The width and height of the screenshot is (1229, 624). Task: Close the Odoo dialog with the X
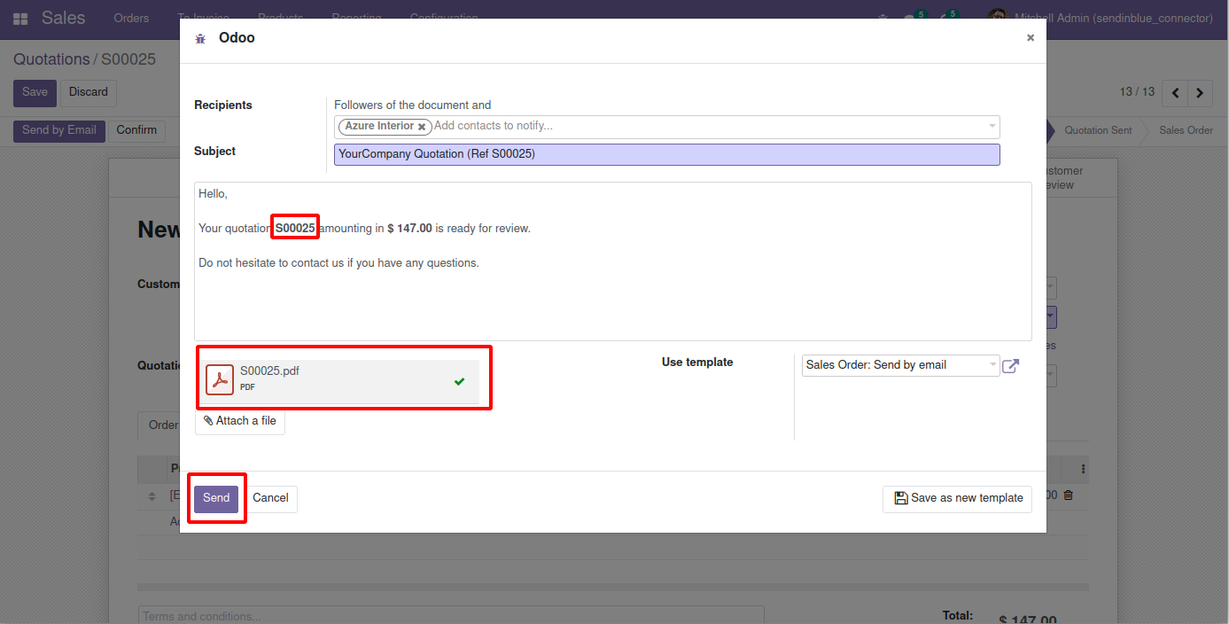[x=1030, y=38]
